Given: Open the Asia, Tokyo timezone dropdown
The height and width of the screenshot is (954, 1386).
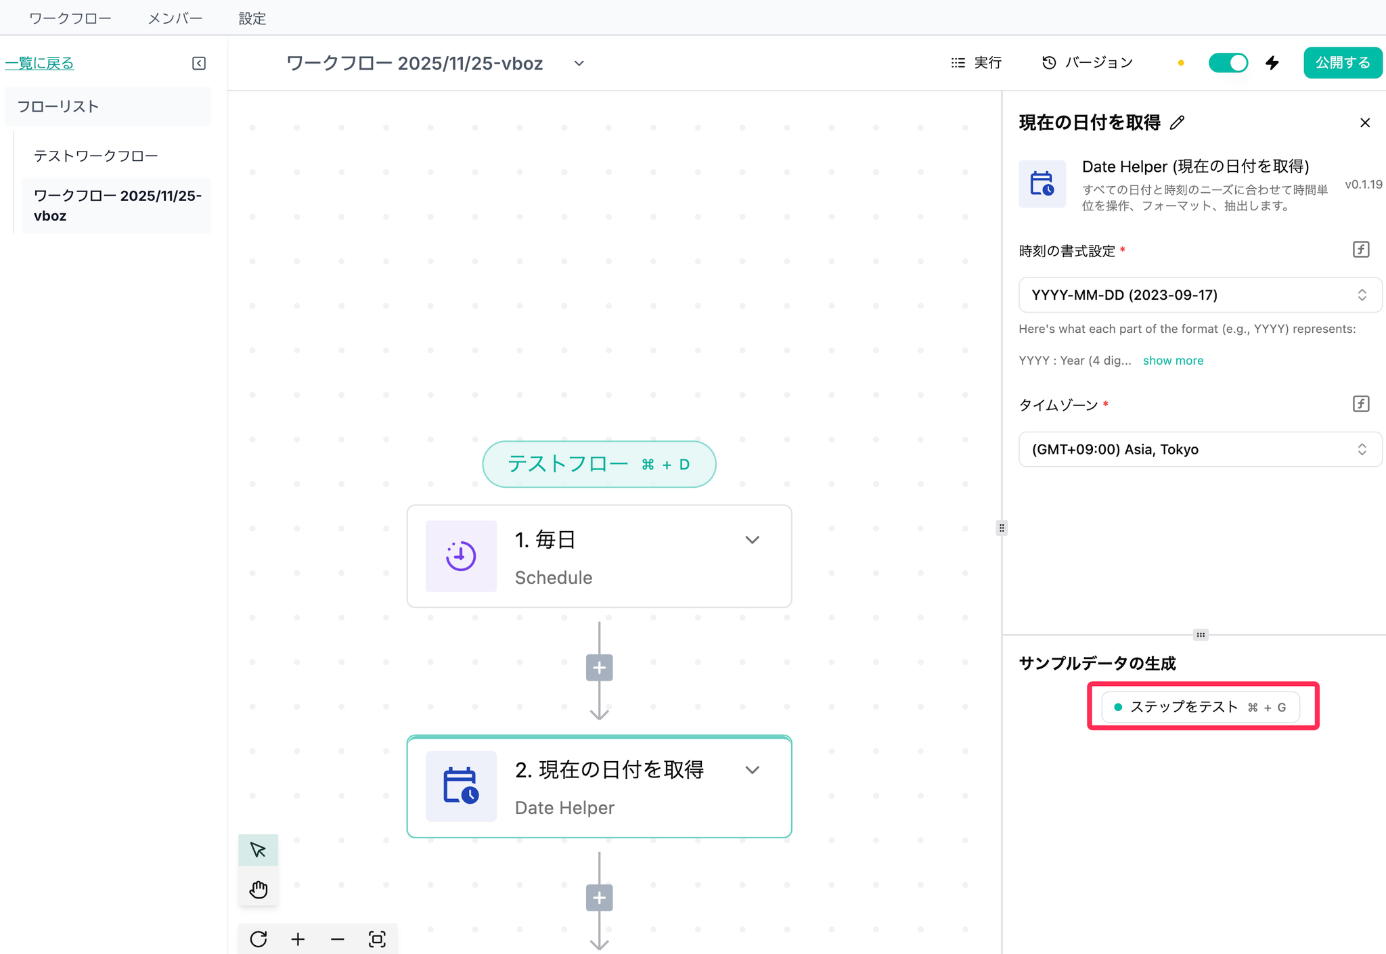Looking at the screenshot, I should [1199, 449].
